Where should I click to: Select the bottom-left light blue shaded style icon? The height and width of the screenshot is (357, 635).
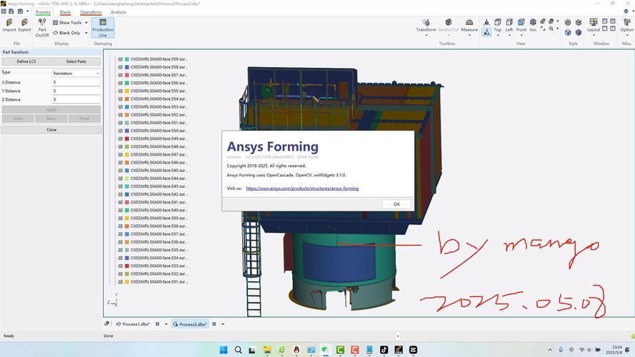[x=568, y=32]
